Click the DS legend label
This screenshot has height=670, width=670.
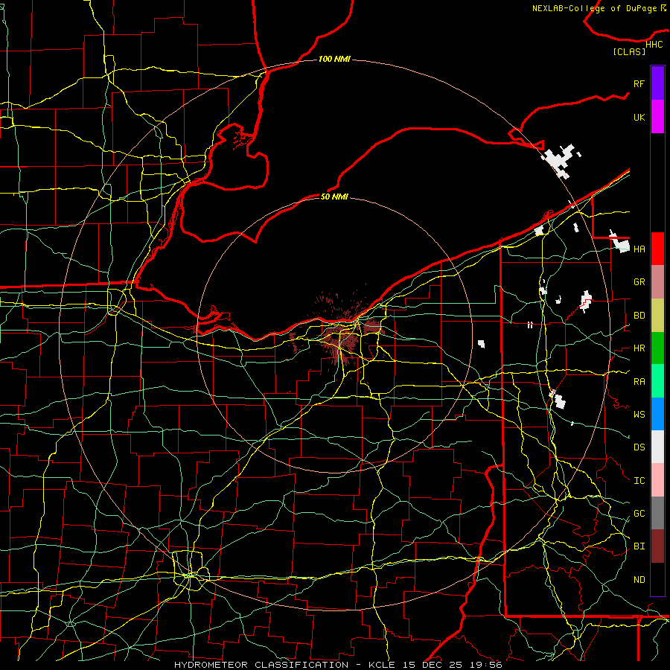coord(639,447)
